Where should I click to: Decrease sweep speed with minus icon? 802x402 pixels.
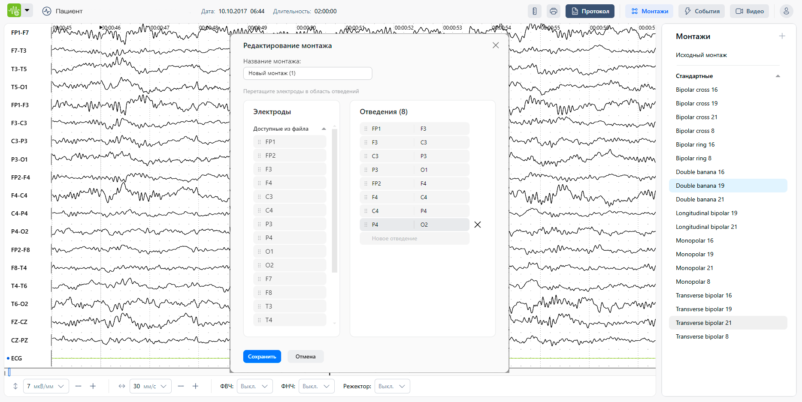pos(181,386)
